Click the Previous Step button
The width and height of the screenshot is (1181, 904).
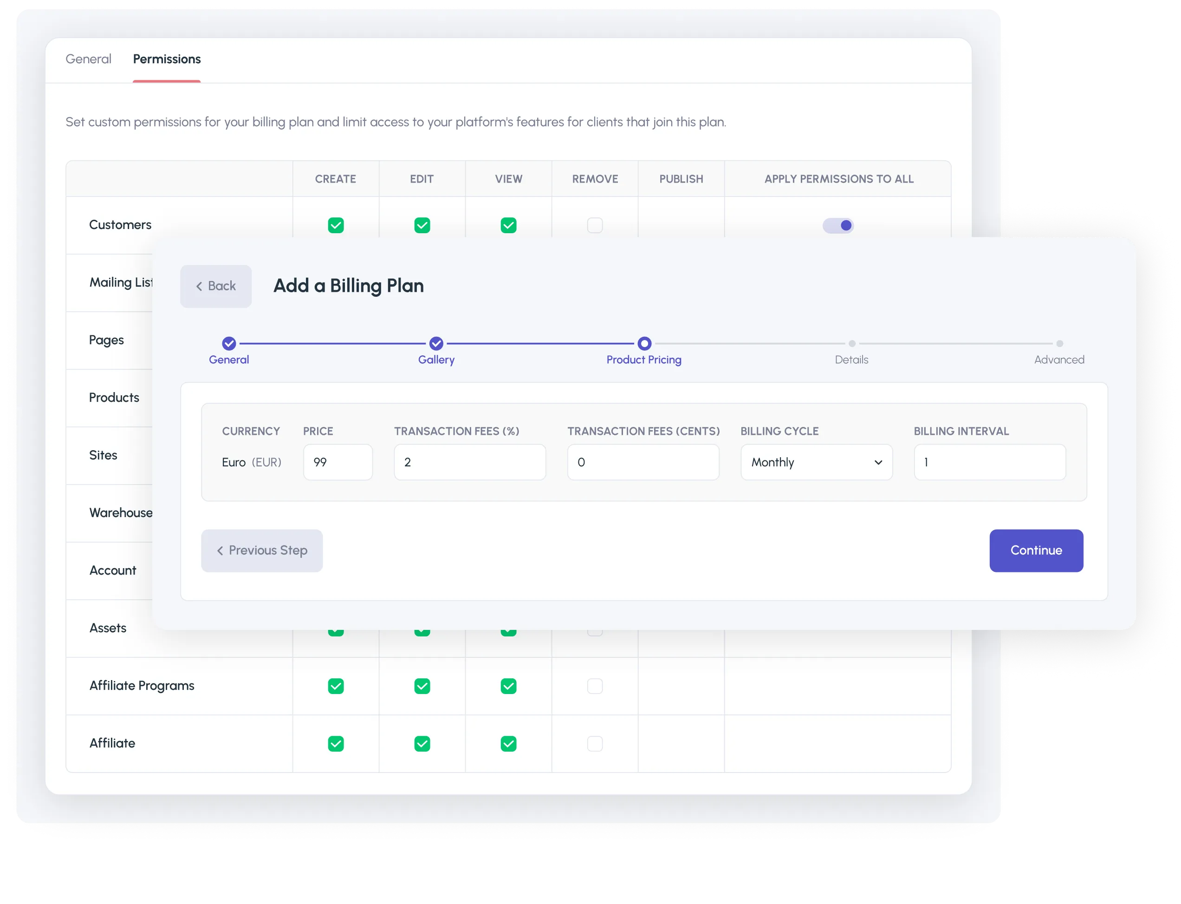coord(262,550)
